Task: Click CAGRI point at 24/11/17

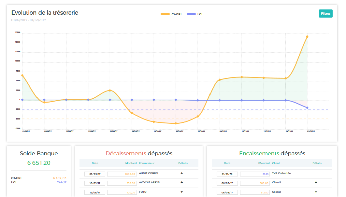Action: pyautogui.click(x=286, y=78)
